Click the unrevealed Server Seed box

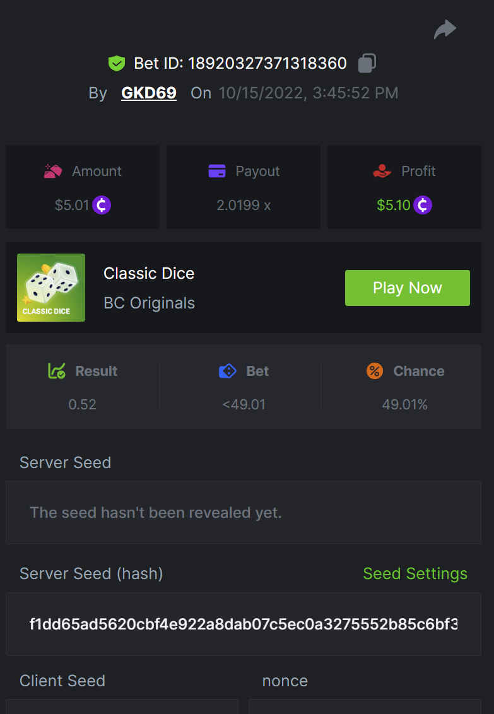(244, 512)
